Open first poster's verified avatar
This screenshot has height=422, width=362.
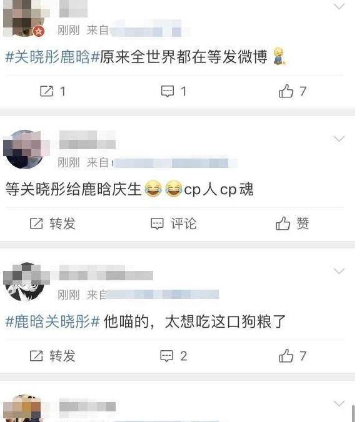(x=24, y=18)
